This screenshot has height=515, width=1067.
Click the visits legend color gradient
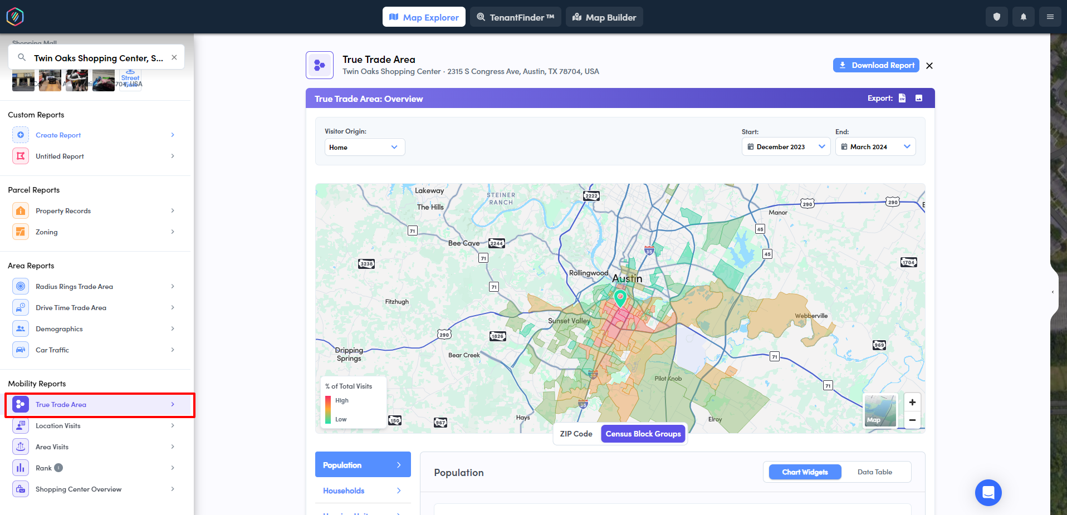[328, 410]
